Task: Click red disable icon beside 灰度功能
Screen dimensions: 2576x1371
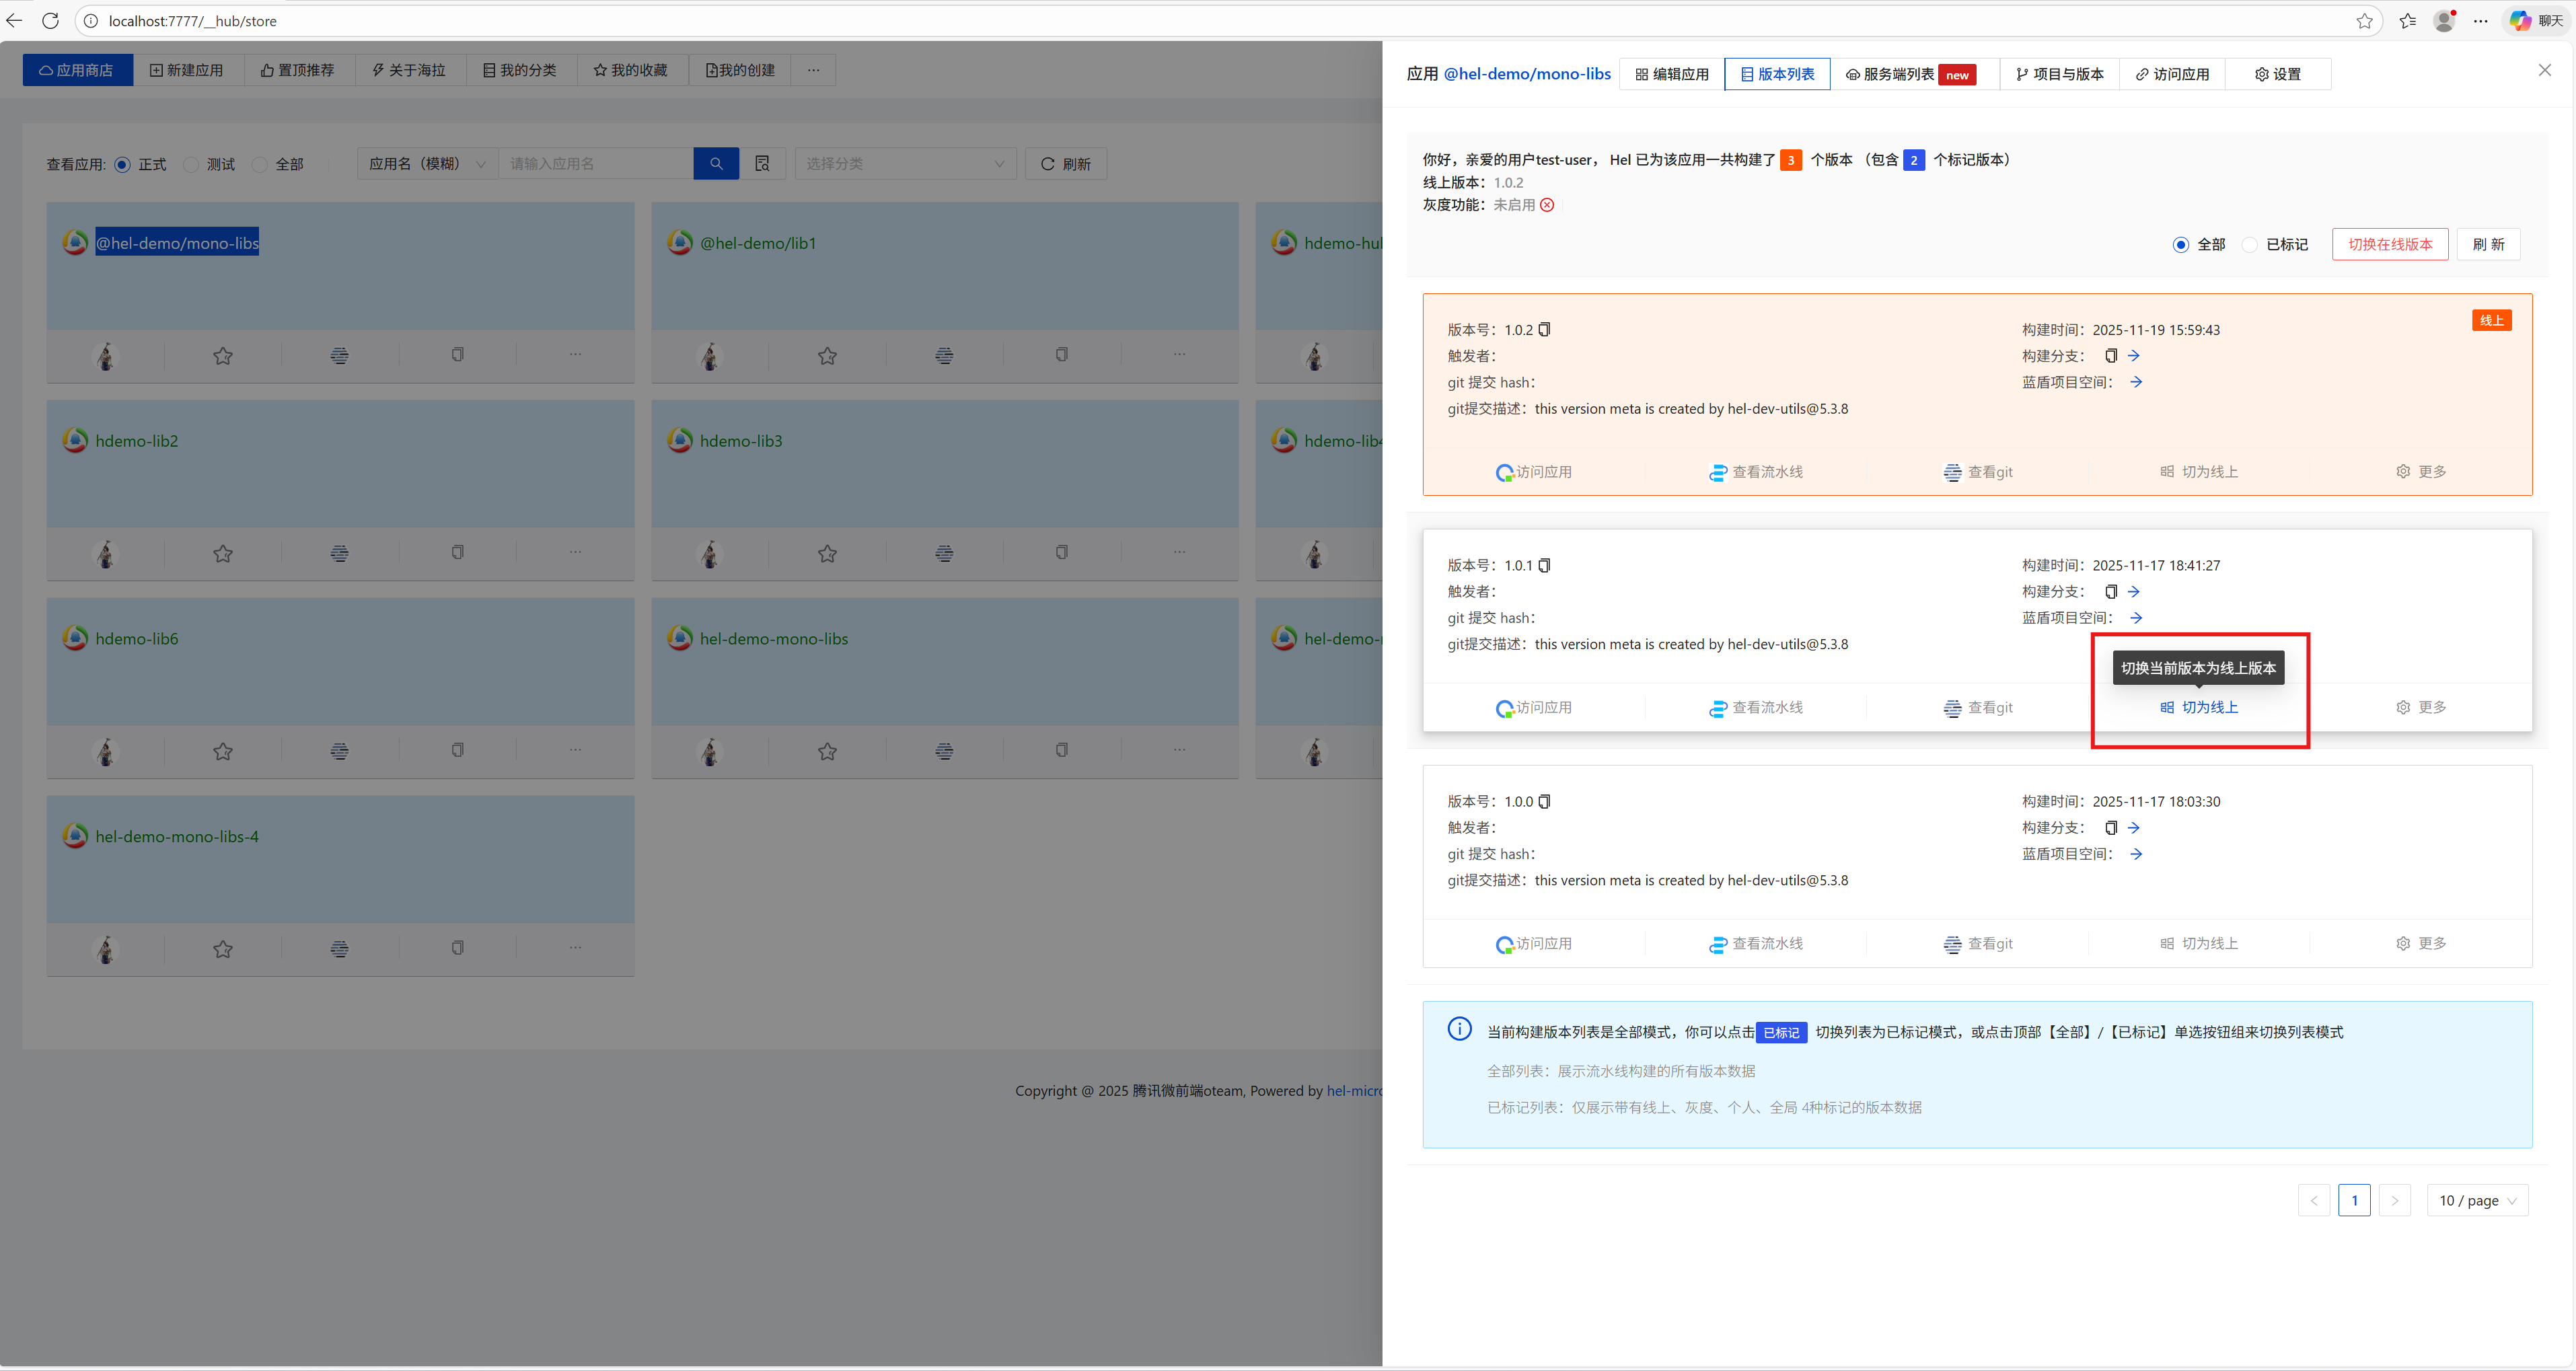Action: tap(1547, 205)
